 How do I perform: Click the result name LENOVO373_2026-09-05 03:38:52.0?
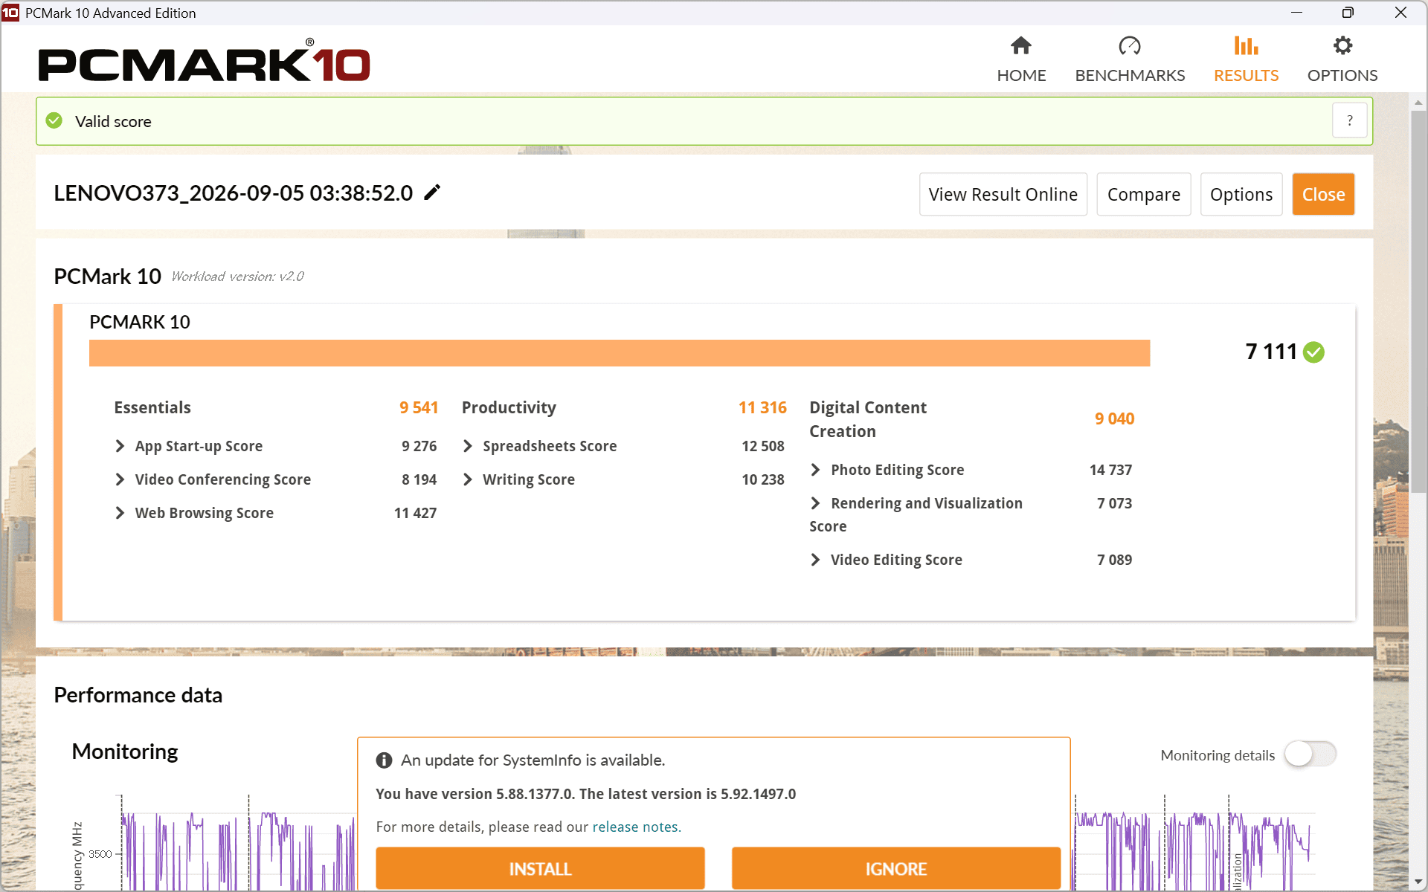pyautogui.click(x=233, y=193)
